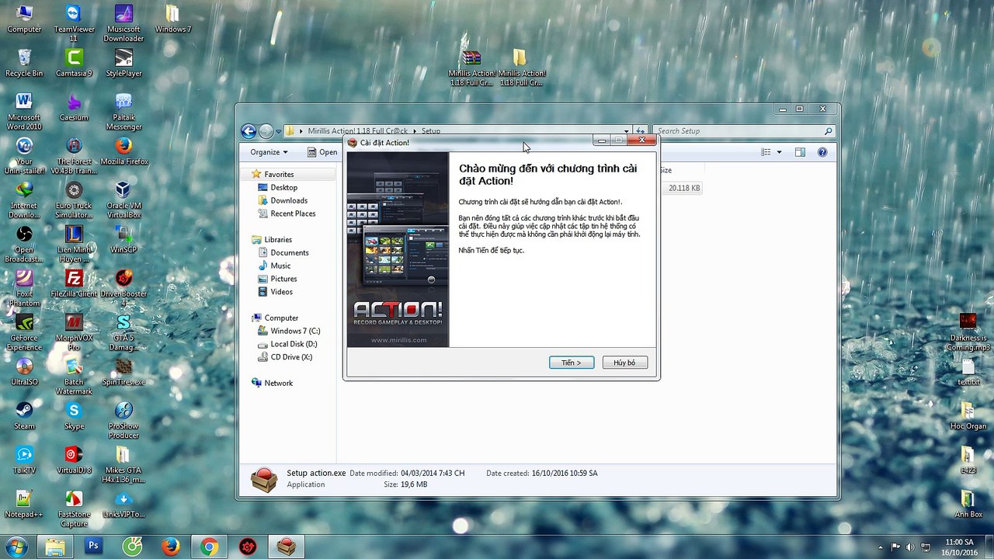Open Google Chrome from the taskbar
Viewport: 994px width, 559px height.
point(208,547)
